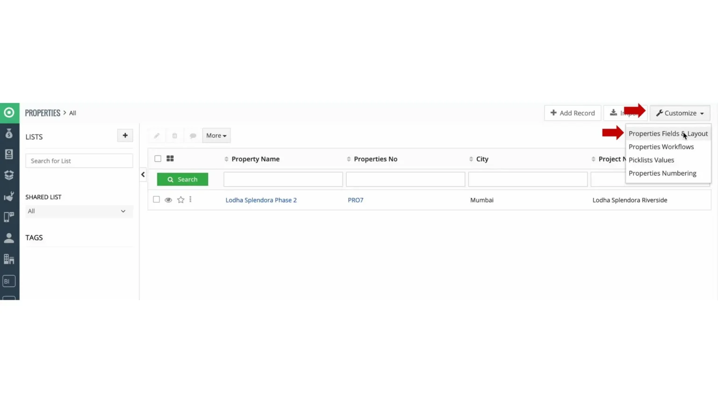
Task: Select the companies building icon in the sidebar
Action: click(x=9, y=259)
